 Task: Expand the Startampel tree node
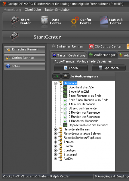56,155
